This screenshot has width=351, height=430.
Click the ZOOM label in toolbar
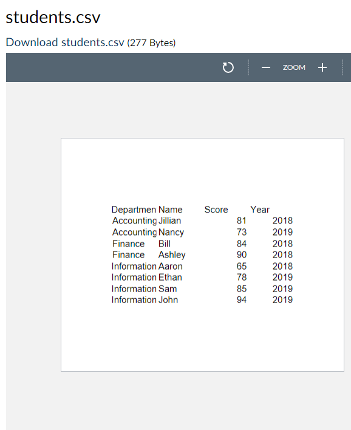pos(294,67)
